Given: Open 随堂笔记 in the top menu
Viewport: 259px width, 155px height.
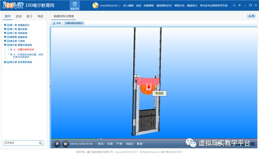Looking at the screenshot, I should (192, 5).
